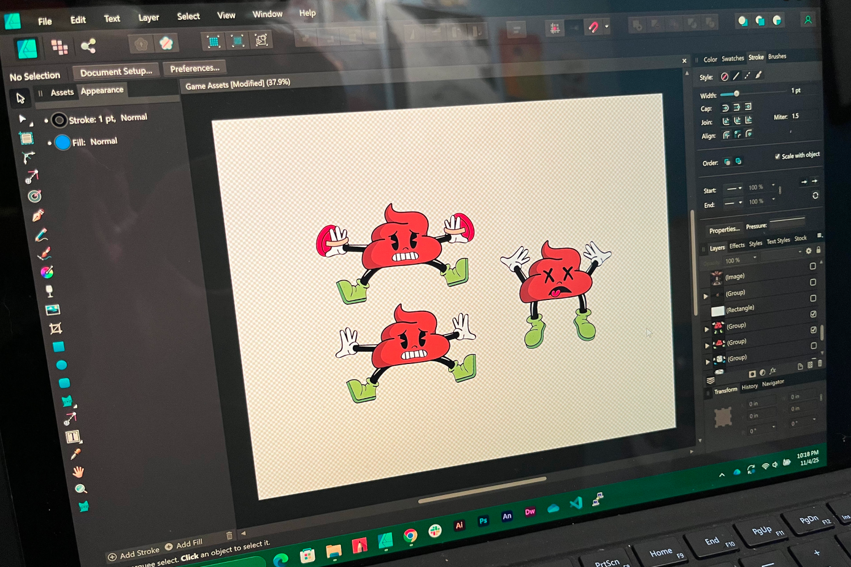The height and width of the screenshot is (567, 851).
Task: Expand the Group layer above Rectangle
Action: [x=706, y=296]
